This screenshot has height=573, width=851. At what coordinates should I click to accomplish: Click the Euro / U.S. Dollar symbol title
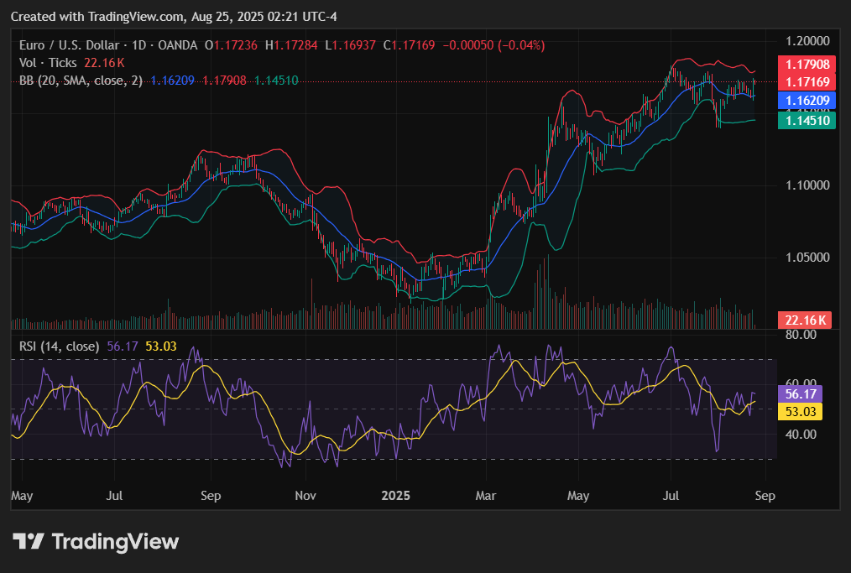[x=69, y=45]
